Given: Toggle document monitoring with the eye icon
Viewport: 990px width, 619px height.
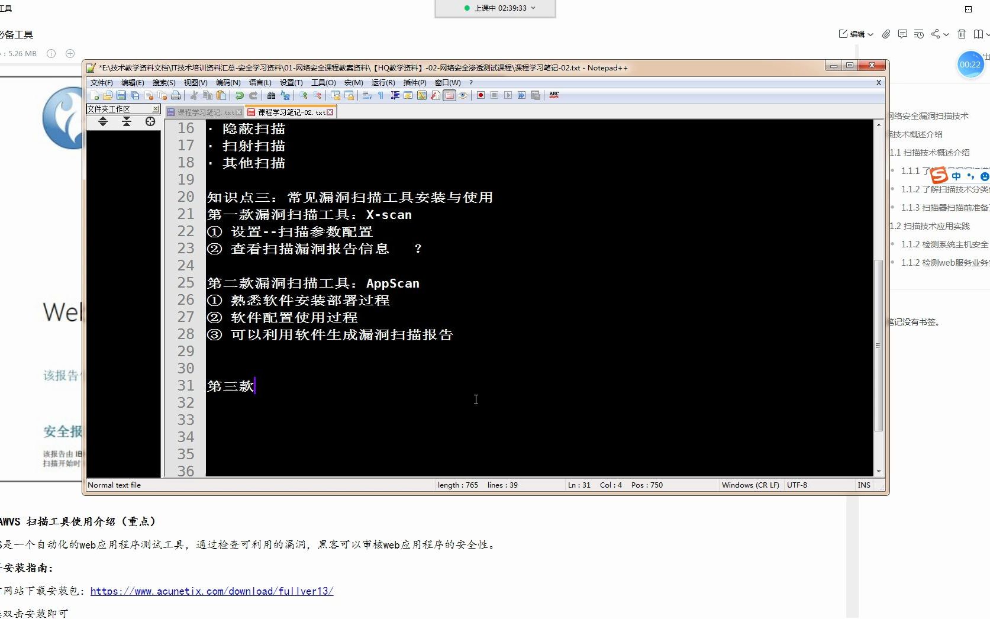Looking at the screenshot, I should tap(462, 95).
